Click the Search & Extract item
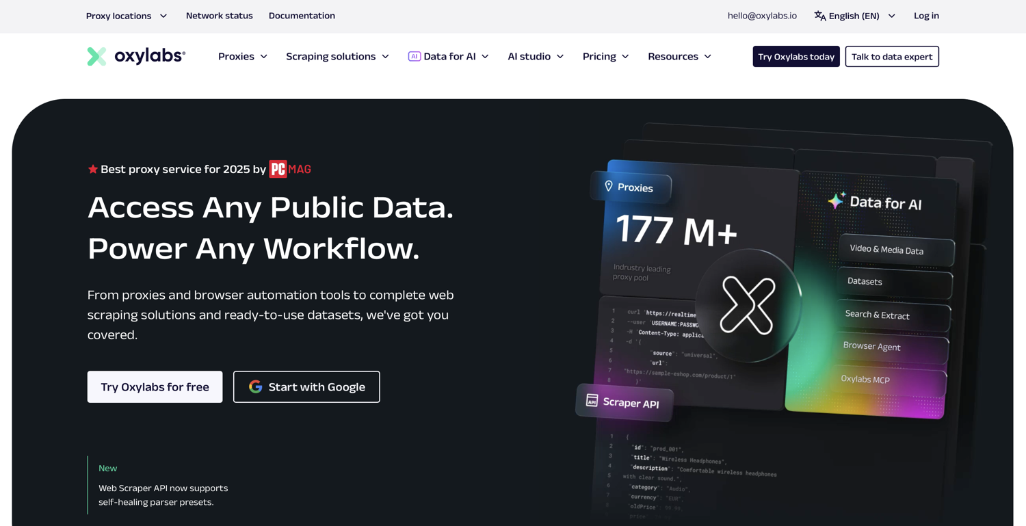Viewport: 1026px width, 526px height. click(893, 315)
